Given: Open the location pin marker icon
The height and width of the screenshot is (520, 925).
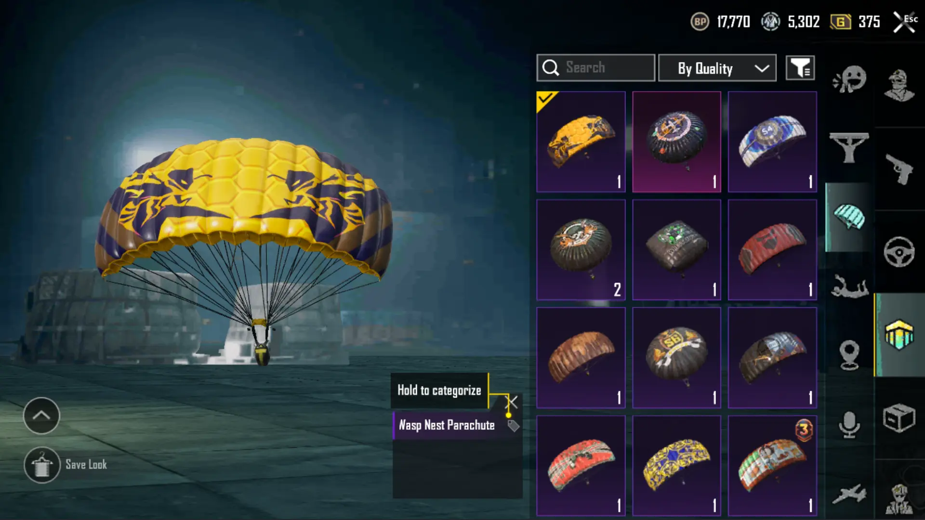Looking at the screenshot, I should [849, 355].
